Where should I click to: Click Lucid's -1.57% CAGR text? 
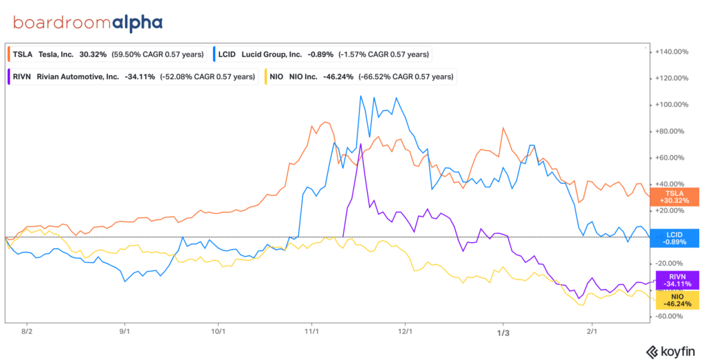383,54
